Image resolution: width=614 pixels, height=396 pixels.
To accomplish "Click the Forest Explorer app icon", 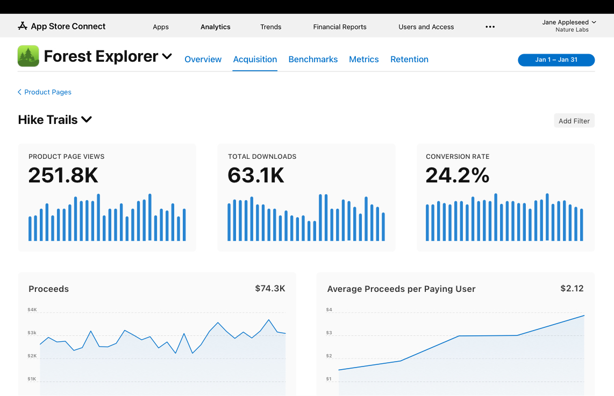I will pyautogui.click(x=28, y=56).
